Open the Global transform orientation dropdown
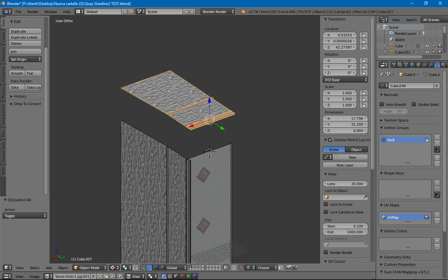The image size is (448, 280). click(x=176, y=268)
